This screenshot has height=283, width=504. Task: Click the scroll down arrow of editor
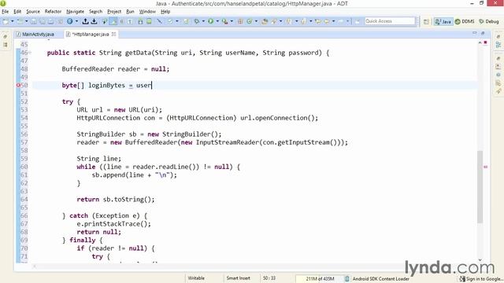[480, 260]
